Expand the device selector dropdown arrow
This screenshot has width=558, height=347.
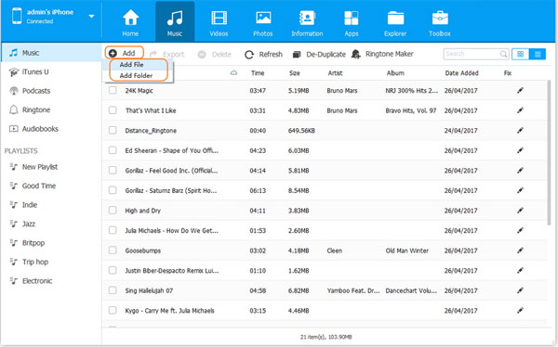pos(91,17)
